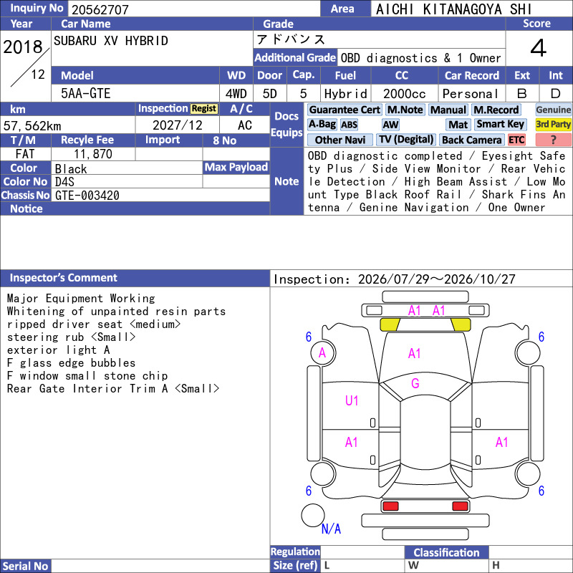Click 'F window small stone chip' comment
The height and width of the screenshot is (573, 573).
click(87, 375)
